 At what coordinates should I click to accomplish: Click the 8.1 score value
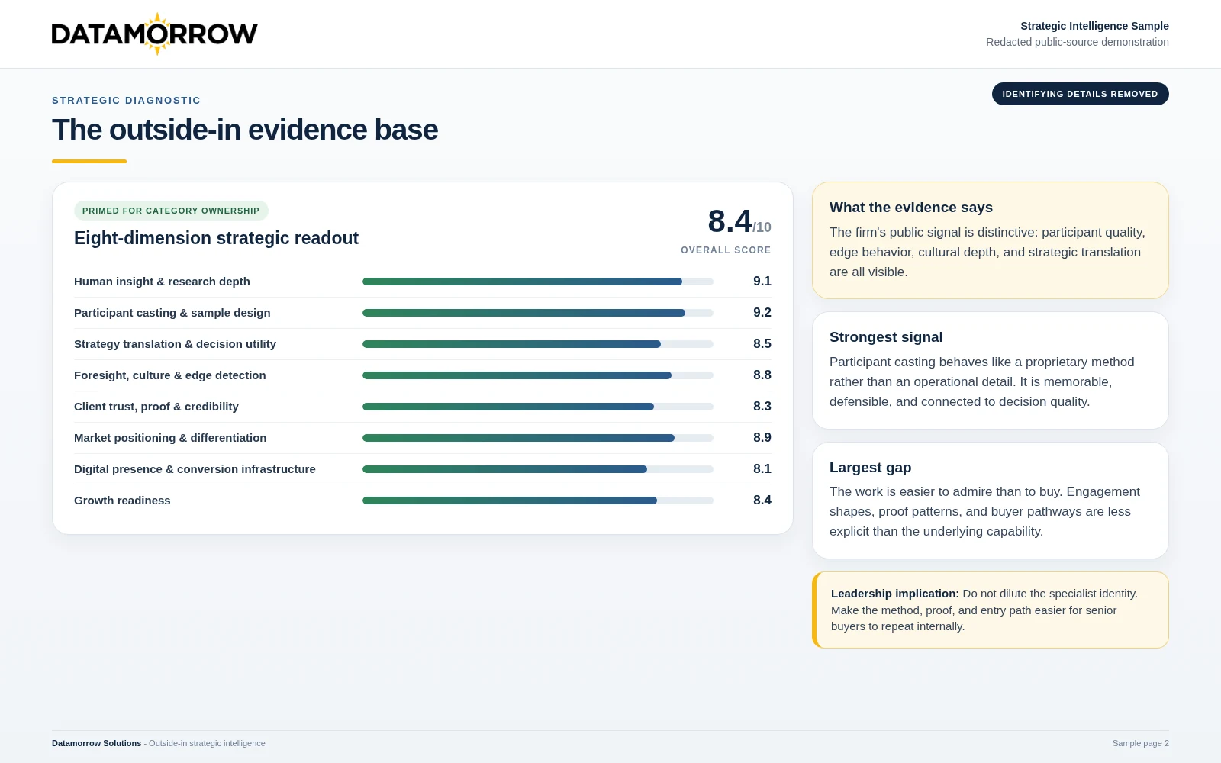click(x=762, y=469)
